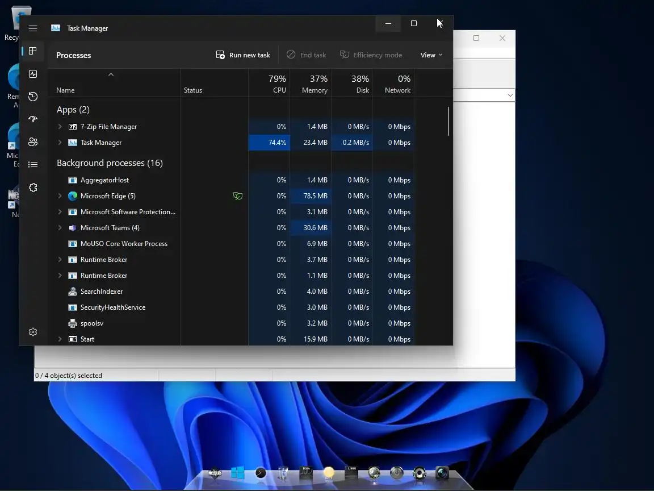Viewport: 654px width, 491px height.
Task: Click the globe icon in the dock
Action: pos(374,473)
